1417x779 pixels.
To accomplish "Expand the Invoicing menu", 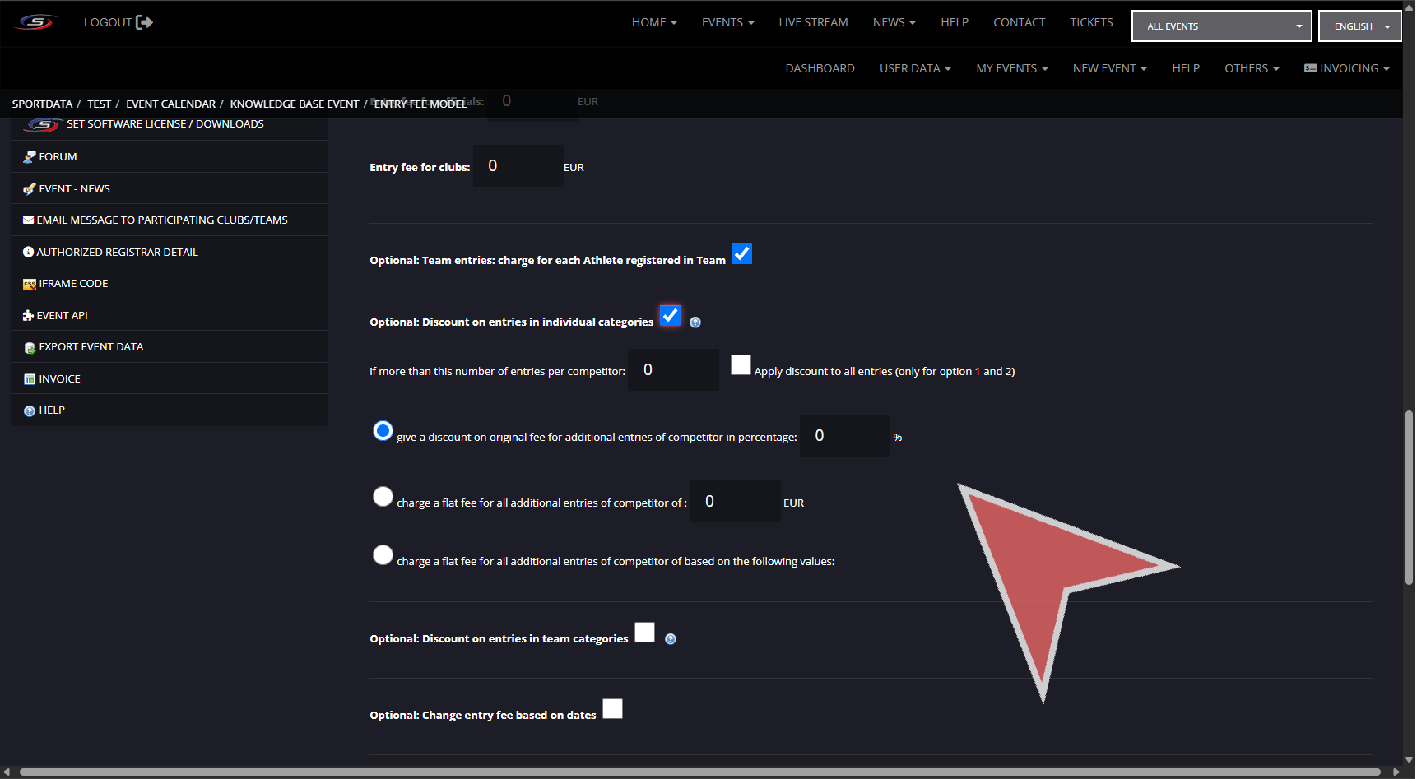I will point(1347,68).
